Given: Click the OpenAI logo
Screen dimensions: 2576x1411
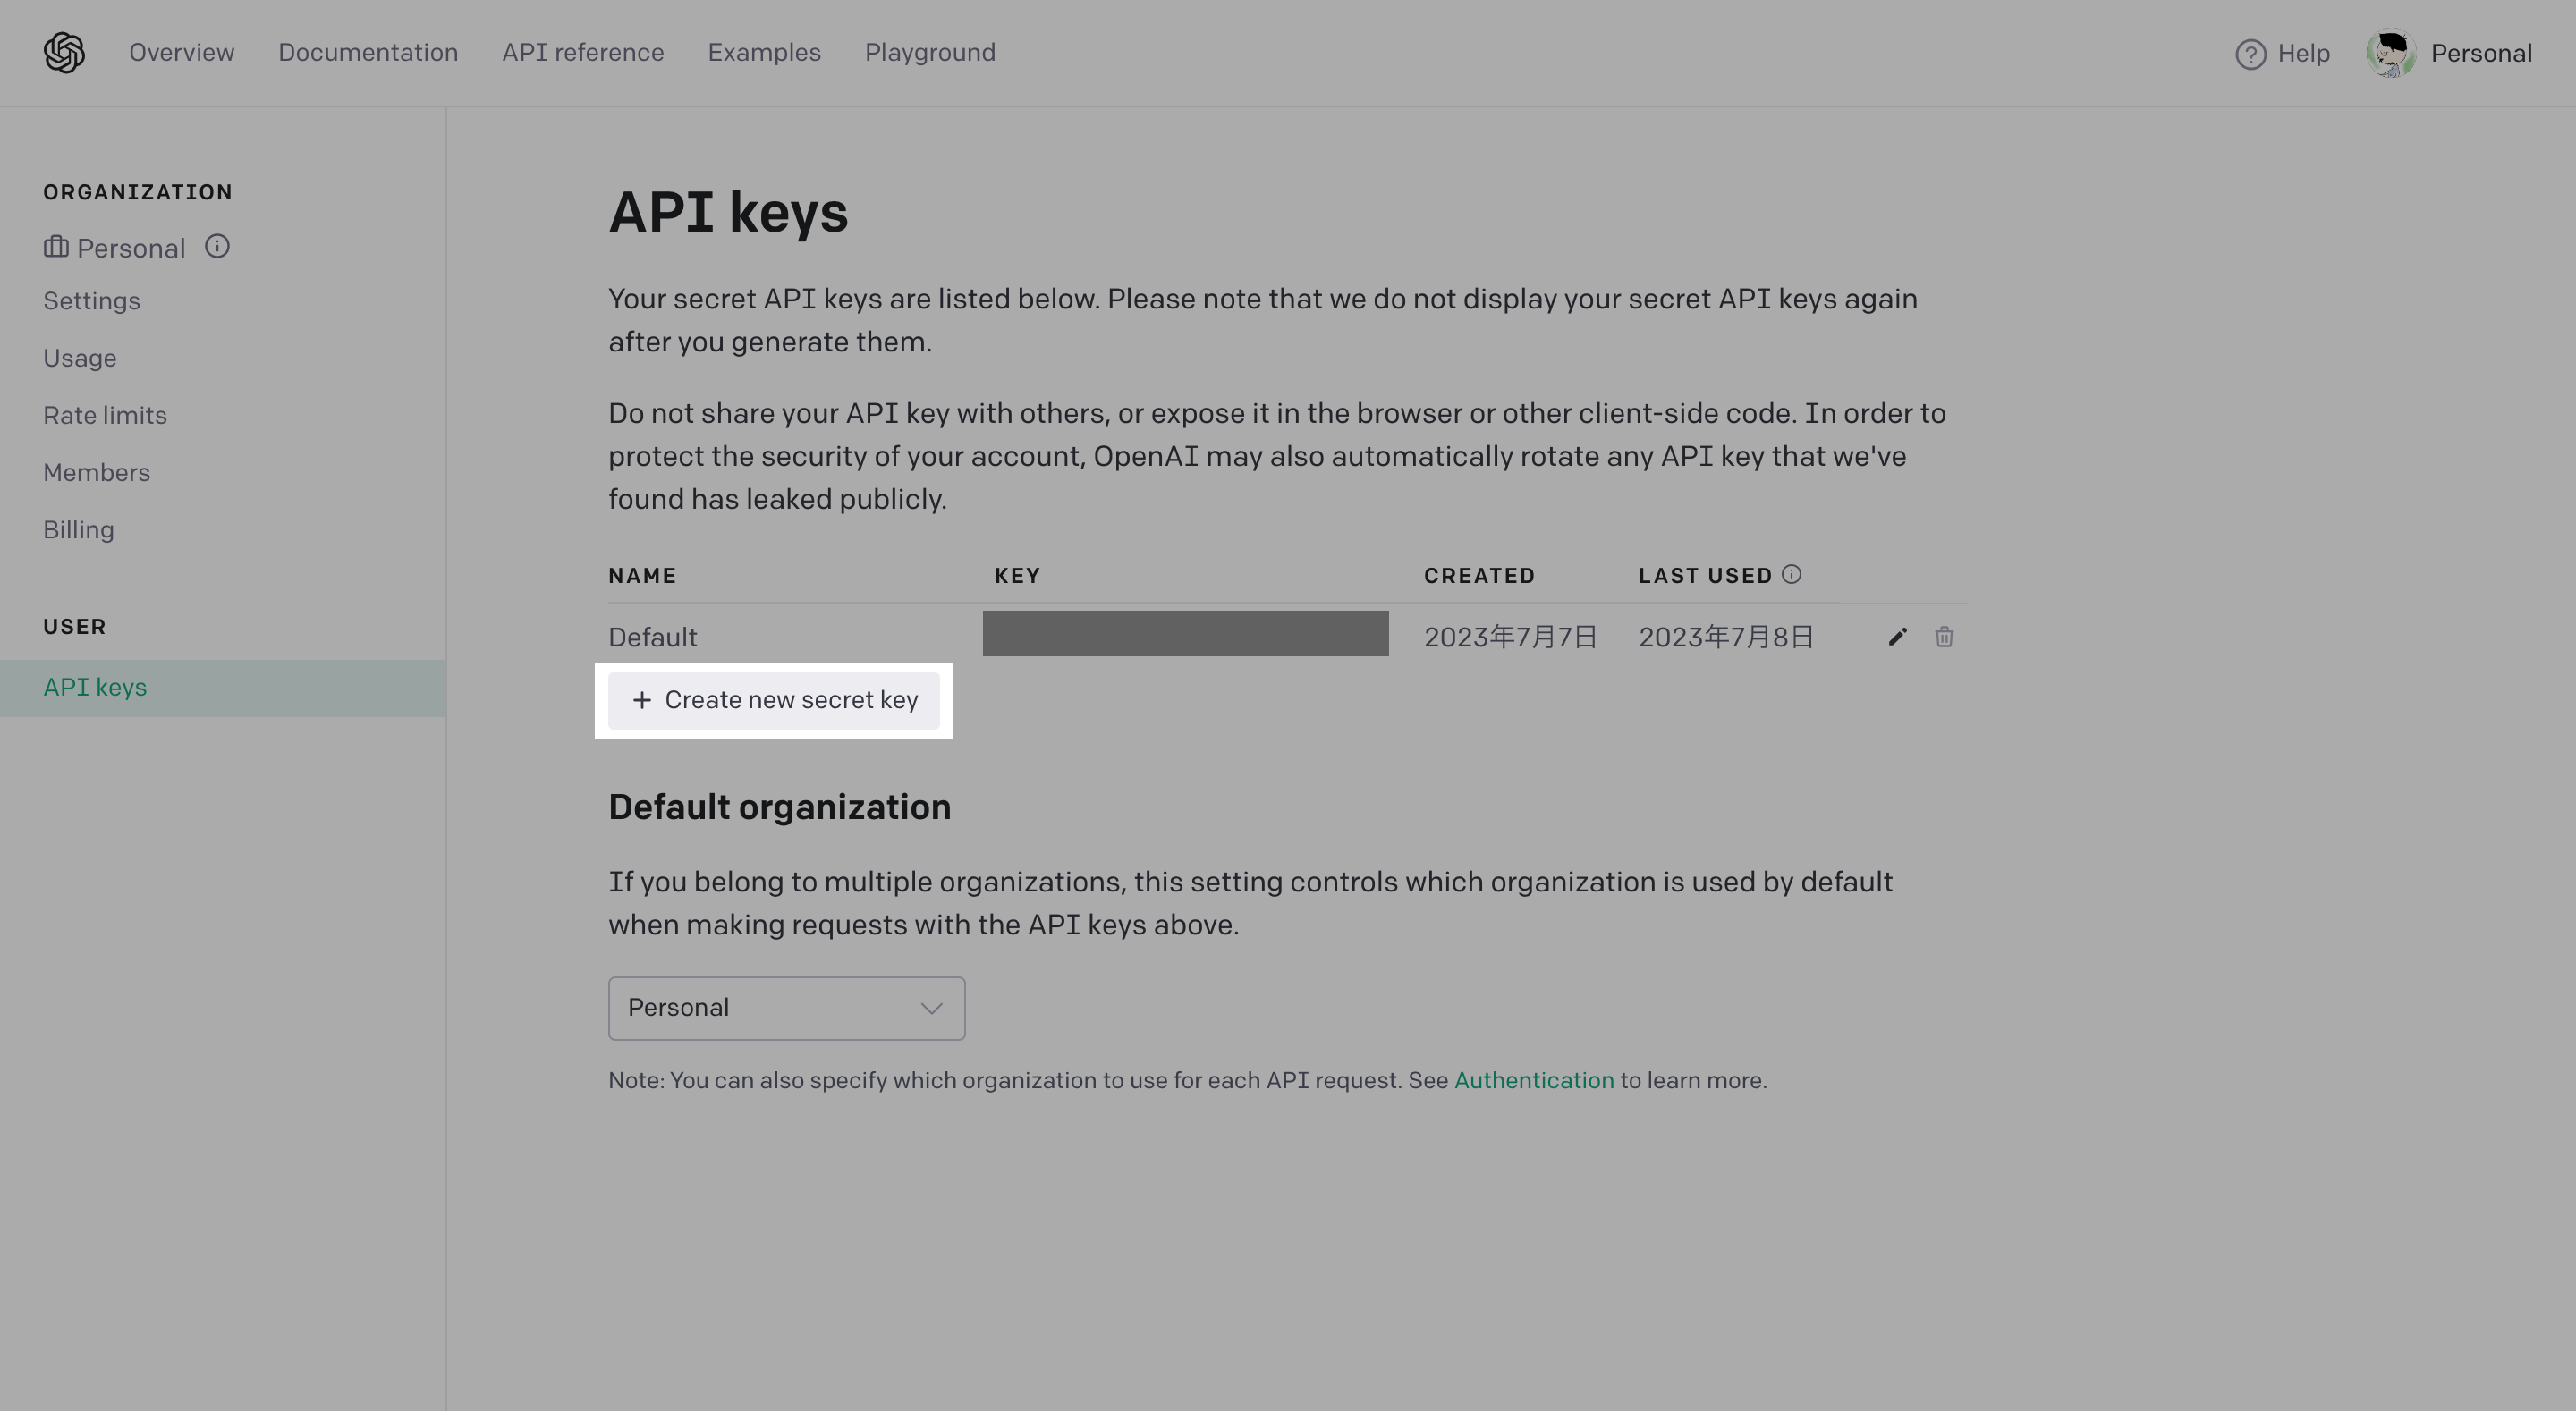Looking at the screenshot, I should point(63,52).
